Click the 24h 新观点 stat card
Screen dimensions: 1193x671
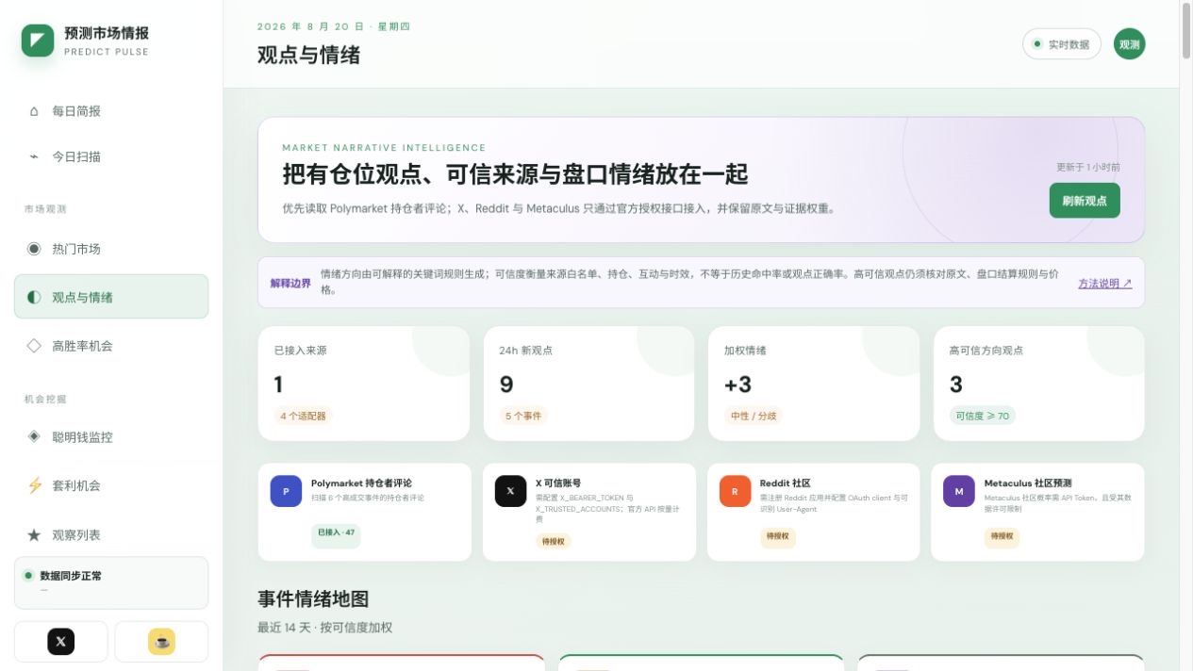point(588,384)
